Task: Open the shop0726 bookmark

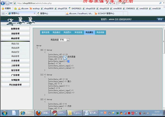Action: coord(61,8)
